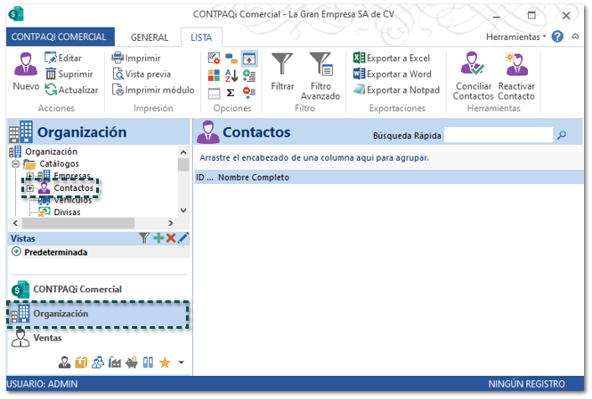Screen dimensions: 592x399
Task: Open the Organización navigation module
Action: coord(97,315)
